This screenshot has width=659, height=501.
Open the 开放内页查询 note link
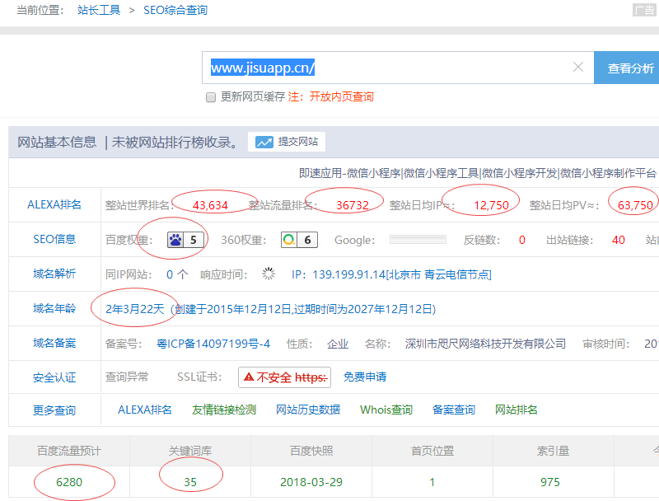click(x=341, y=96)
